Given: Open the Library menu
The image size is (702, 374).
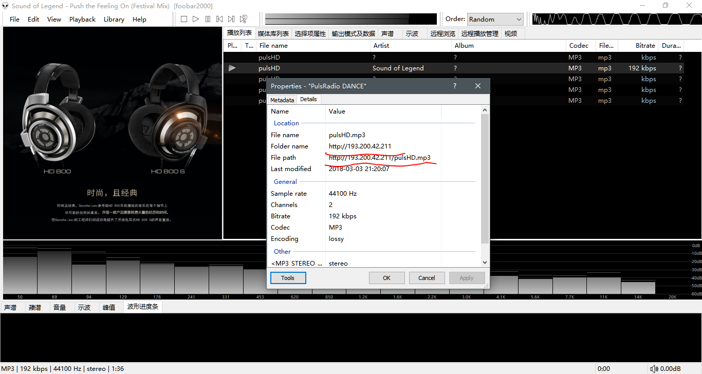Looking at the screenshot, I should coord(114,20).
